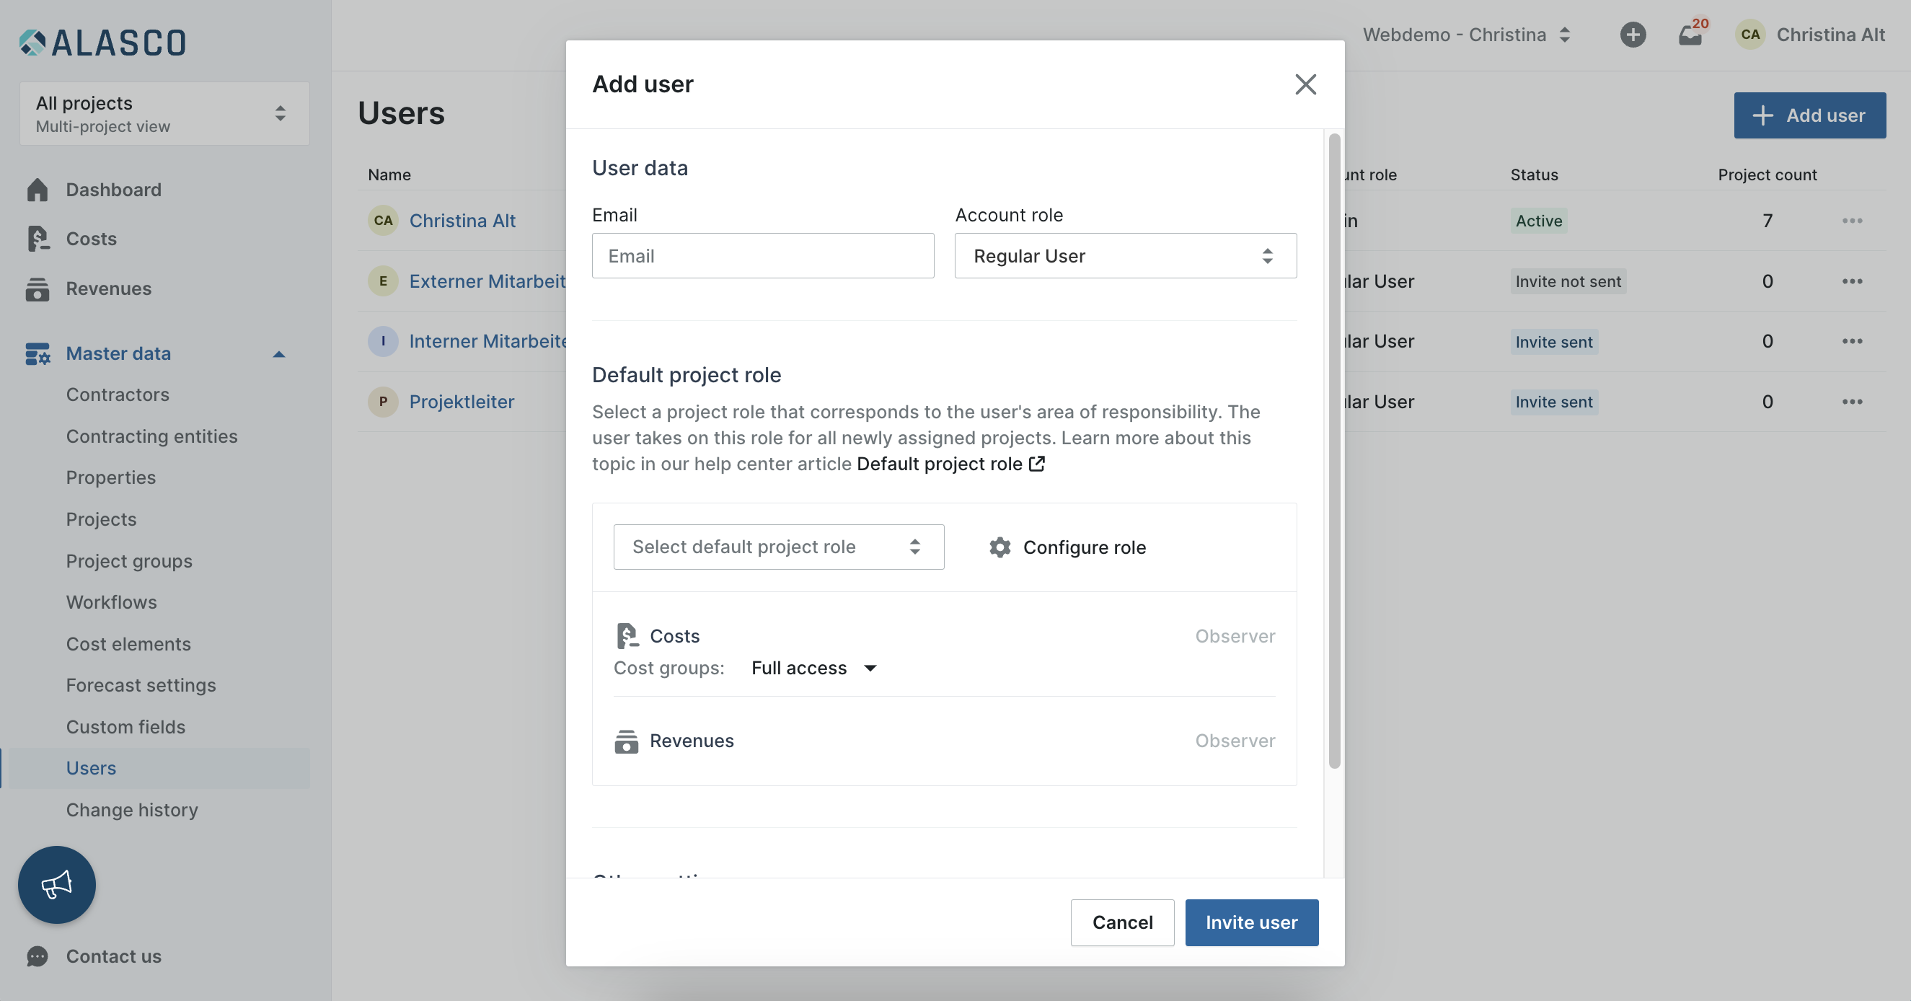
Task: Expand Cost groups Full access dropdown
Action: pos(814,669)
